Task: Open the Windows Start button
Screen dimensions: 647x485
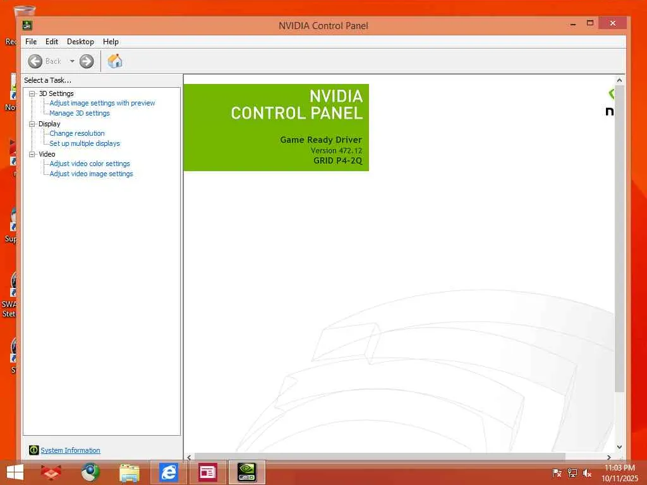Action: pos(15,472)
